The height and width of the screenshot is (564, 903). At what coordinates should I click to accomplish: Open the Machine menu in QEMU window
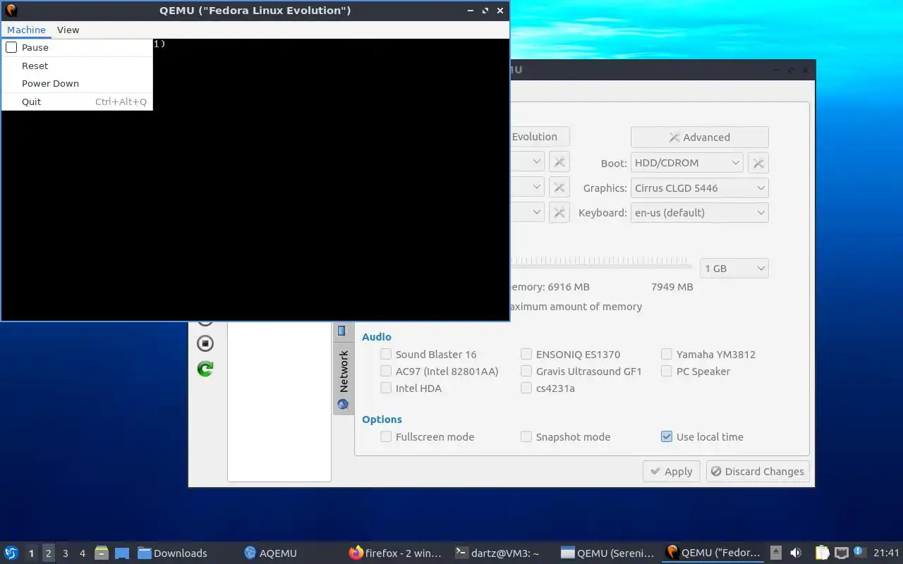26,30
